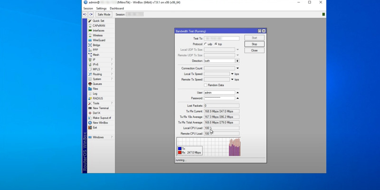380x190 pixels.
Task: Open the Bridge menu icon
Action: pyautogui.click(x=90, y=45)
